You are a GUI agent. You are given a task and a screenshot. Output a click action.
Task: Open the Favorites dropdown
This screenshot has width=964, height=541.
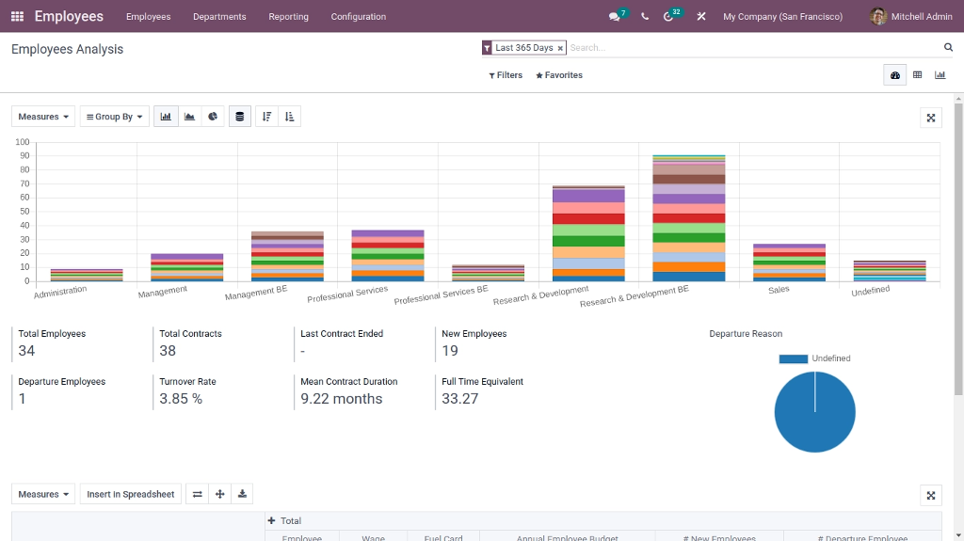(559, 75)
